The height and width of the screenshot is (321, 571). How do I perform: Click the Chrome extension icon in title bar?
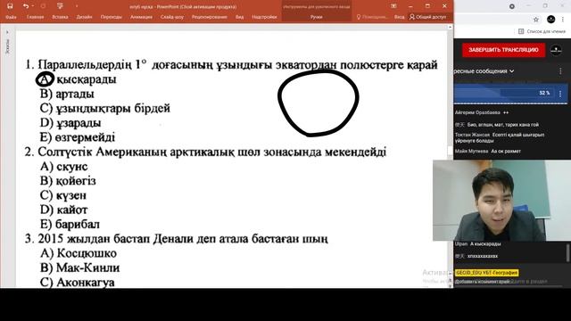(x=511, y=6)
